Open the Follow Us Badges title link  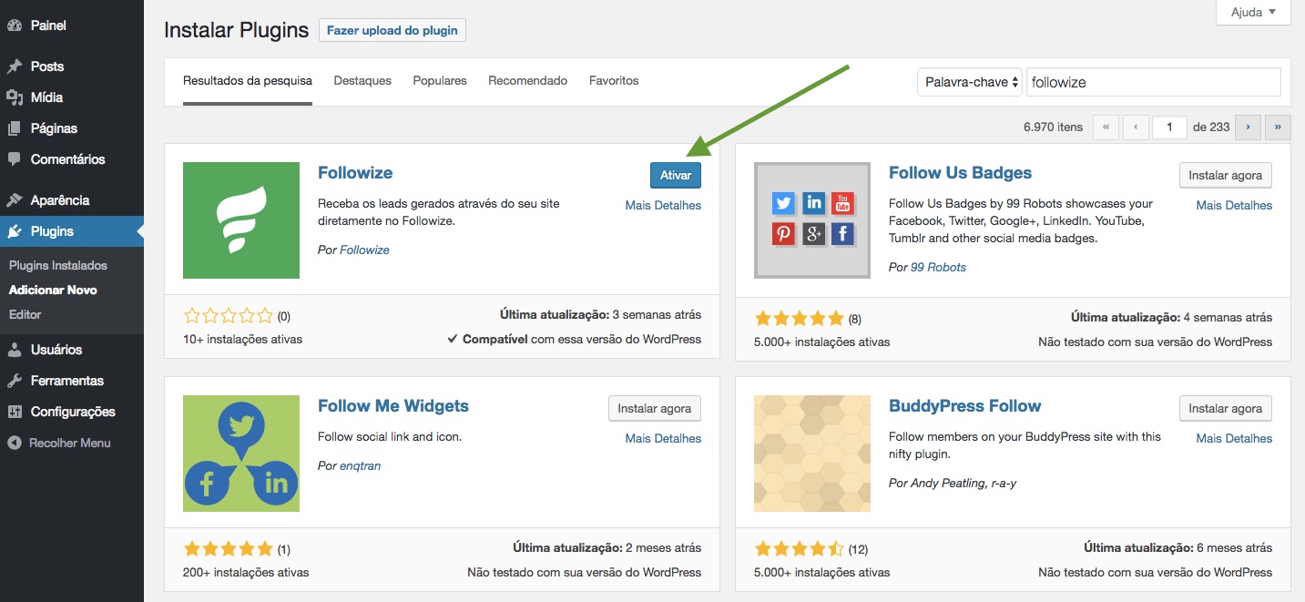click(961, 173)
